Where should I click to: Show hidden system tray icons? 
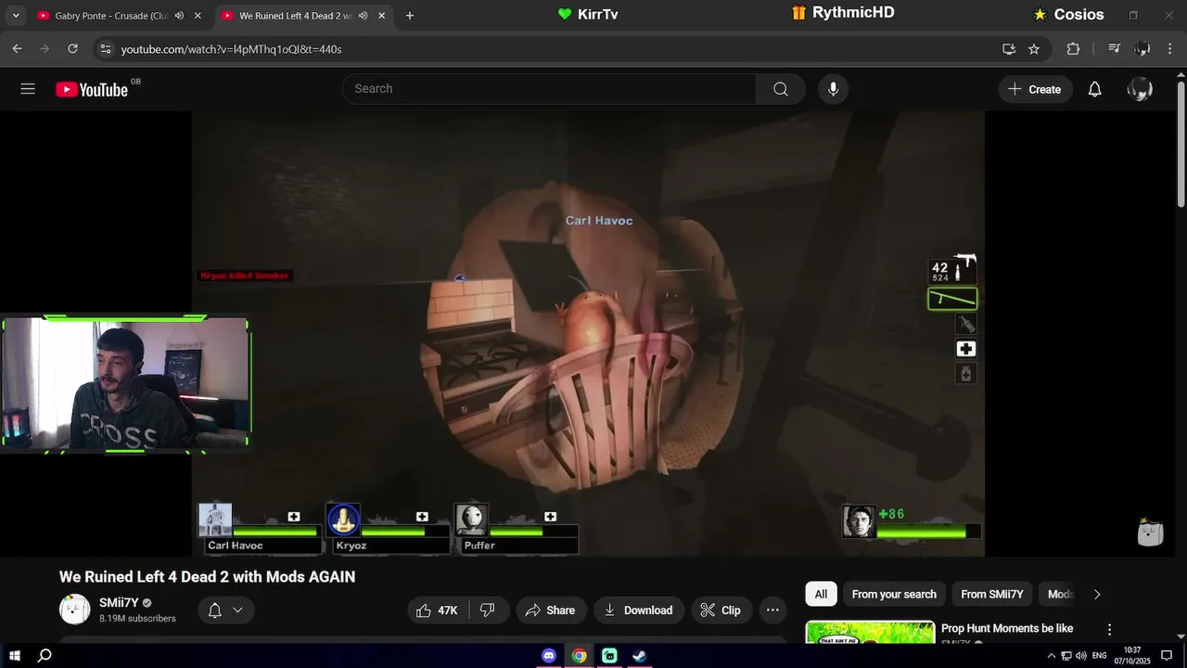[1052, 656]
